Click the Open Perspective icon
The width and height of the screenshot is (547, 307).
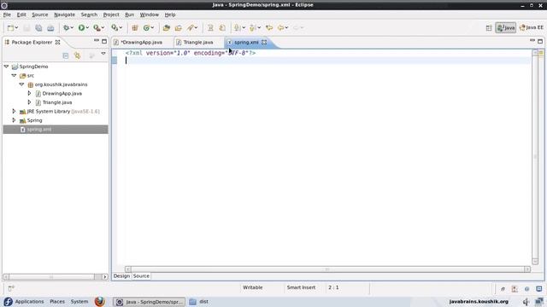point(489,28)
